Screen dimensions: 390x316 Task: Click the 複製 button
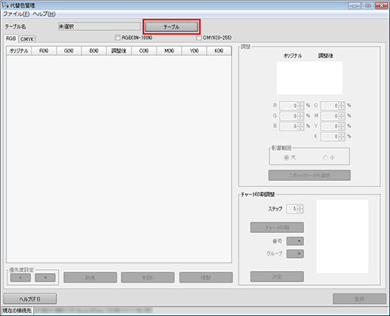click(206, 278)
